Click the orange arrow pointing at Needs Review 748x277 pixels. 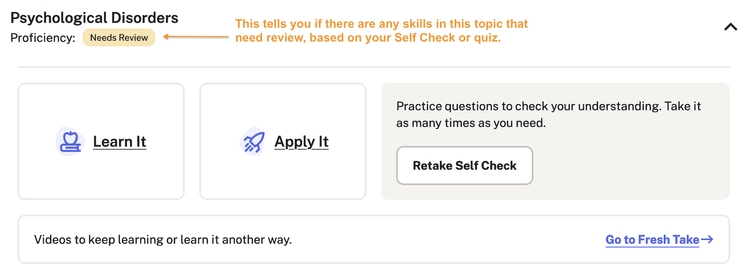coord(196,37)
